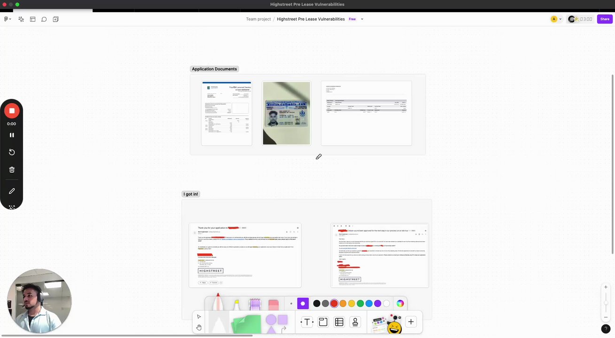Start the 03:00 timer widget
615x338 pixels.
pos(585,19)
